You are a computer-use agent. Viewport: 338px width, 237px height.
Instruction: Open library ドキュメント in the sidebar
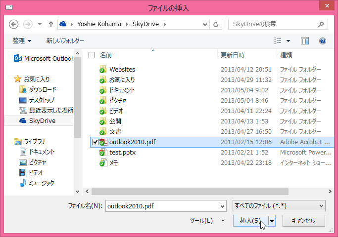pyautogui.click(x=37, y=152)
